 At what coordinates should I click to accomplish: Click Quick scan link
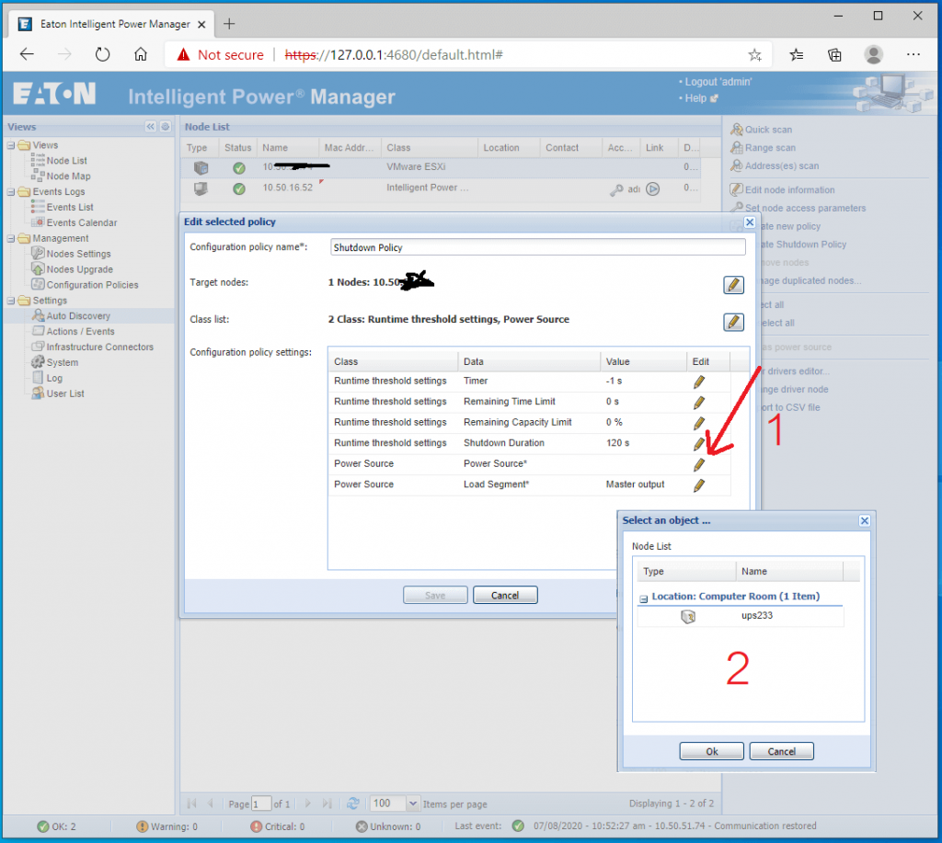click(x=768, y=130)
